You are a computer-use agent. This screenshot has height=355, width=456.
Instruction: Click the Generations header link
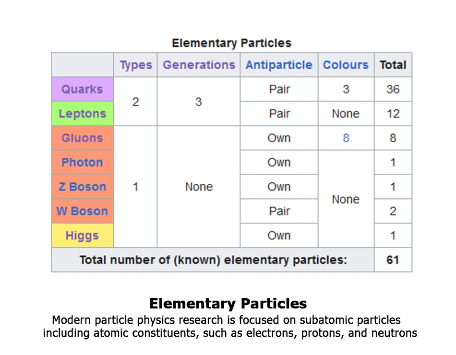click(199, 65)
